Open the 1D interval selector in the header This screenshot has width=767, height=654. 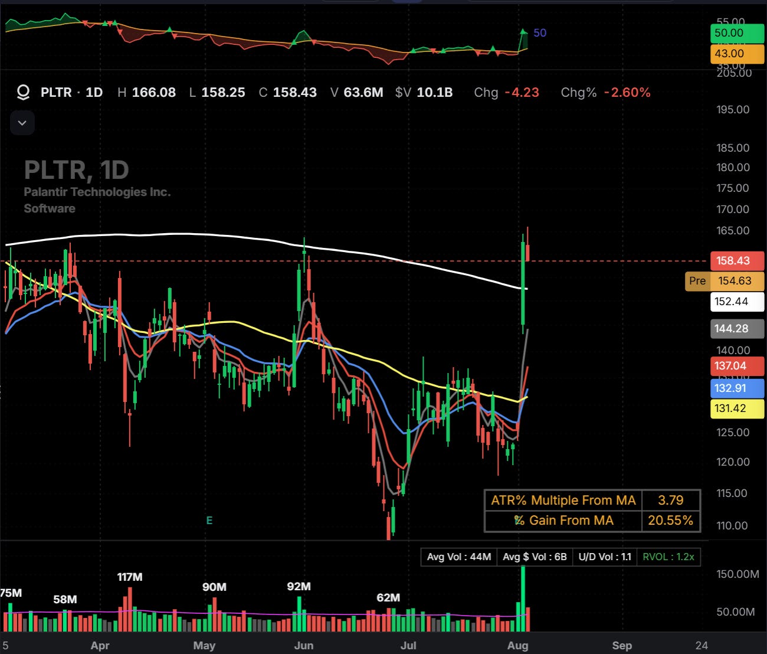pyautogui.click(x=94, y=93)
